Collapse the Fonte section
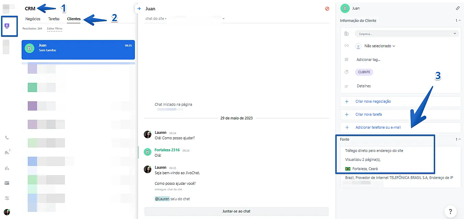The width and height of the screenshot is (464, 219). click(458, 139)
